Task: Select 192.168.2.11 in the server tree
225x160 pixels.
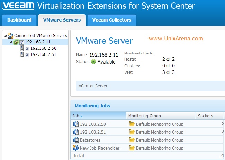Action: coord(38,42)
